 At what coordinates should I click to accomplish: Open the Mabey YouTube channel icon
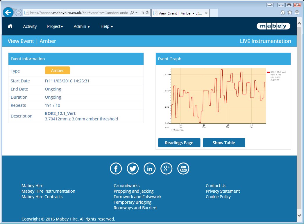183,169
